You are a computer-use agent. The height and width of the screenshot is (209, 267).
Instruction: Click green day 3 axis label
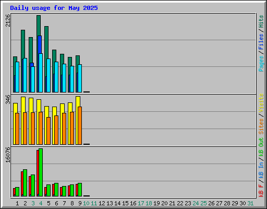(33, 203)
